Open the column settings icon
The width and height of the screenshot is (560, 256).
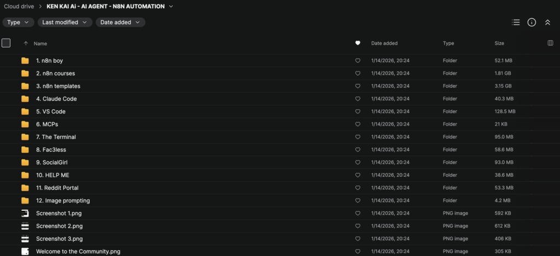pos(550,43)
